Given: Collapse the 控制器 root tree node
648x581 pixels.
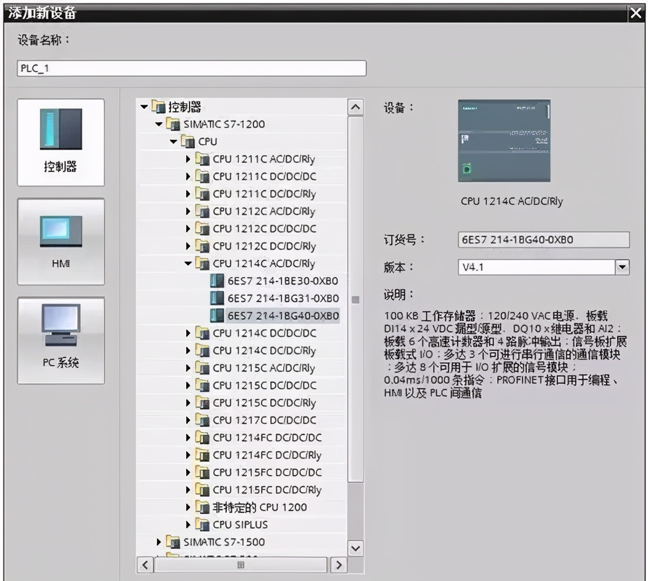Looking at the screenshot, I should (144, 107).
